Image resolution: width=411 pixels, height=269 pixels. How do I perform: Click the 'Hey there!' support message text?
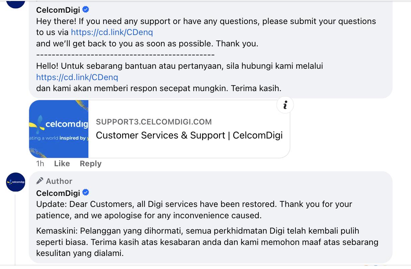[206, 21]
